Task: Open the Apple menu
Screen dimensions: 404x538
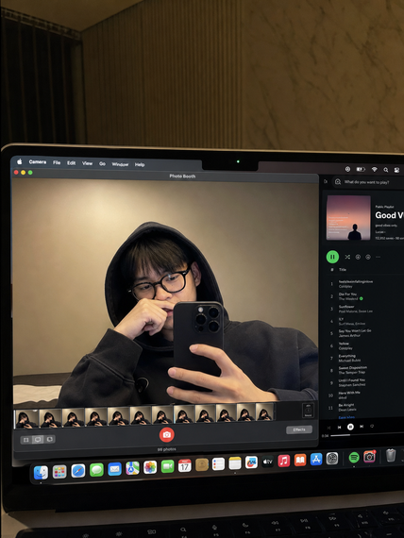Action: (x=20, y=161)
